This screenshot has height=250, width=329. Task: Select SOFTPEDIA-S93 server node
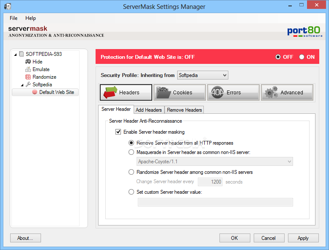click(x=44, y=54)
